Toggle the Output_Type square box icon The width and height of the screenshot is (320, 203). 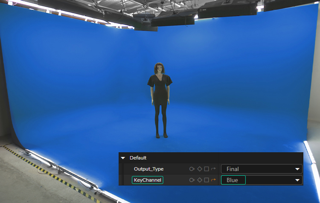207,169
